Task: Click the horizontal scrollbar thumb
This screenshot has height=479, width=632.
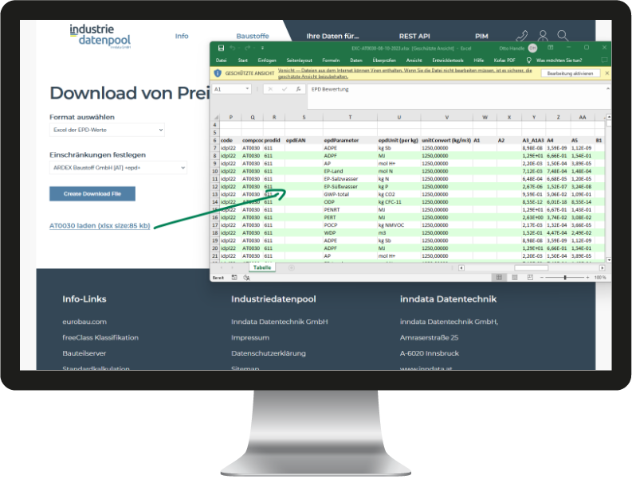Action: (532, 267)
